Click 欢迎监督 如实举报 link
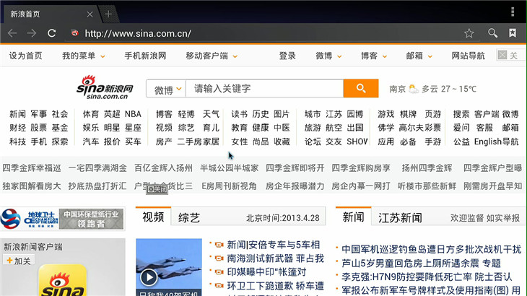The height and width of the screenshot is (296, 527). 485,218
